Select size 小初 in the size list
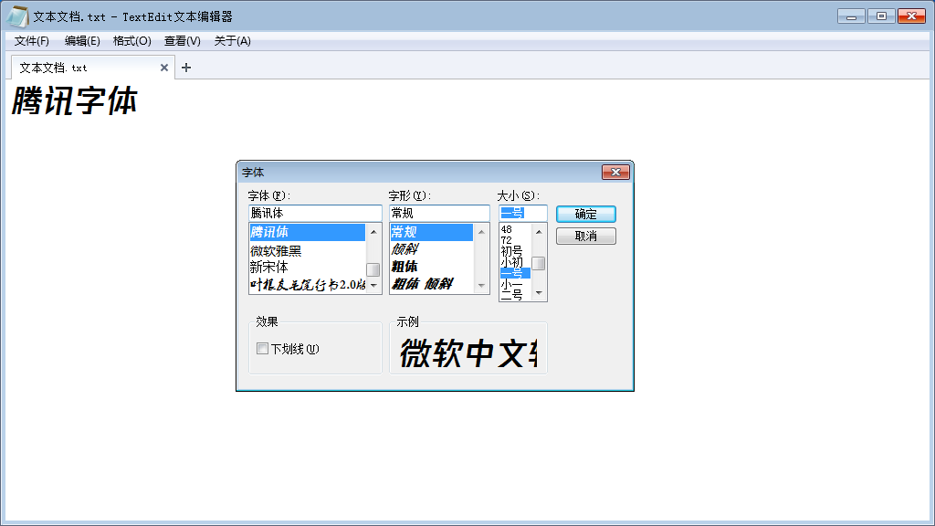This screenshot has width=935, height=526. click(515, 262)
